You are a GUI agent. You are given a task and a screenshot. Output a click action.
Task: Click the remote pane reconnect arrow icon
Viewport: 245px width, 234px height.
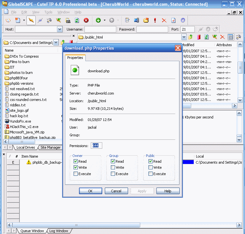tap(214, 37)
